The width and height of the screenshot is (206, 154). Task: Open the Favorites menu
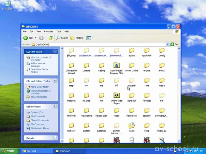tap(49, 31)
